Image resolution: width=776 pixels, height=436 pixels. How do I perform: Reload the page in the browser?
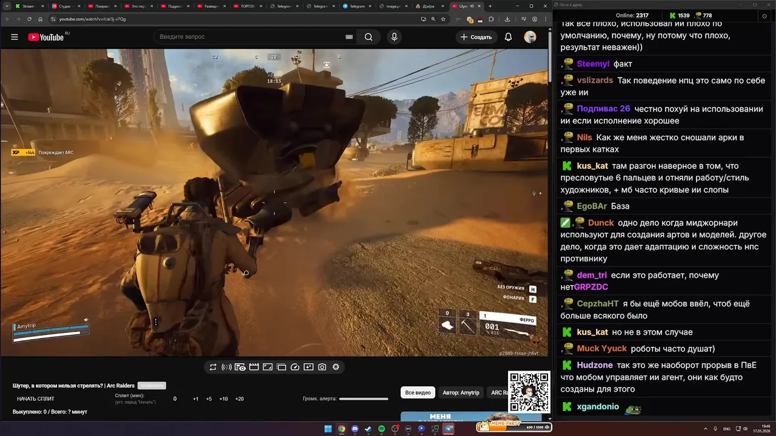tap(29, 19)
